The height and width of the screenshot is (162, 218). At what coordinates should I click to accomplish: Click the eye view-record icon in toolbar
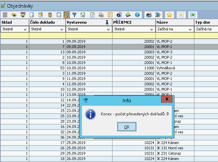(x=14, y=15)
